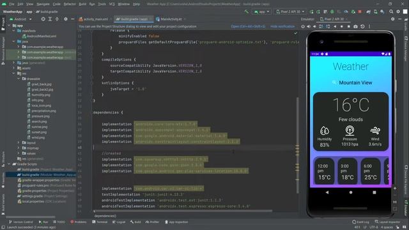409x230 pixels.
Task: Click the emulator volume up icon
Action: [309, 27]
